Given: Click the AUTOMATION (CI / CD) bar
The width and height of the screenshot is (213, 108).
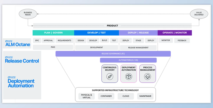Looking at the screenshot, I should pos(128,60).
